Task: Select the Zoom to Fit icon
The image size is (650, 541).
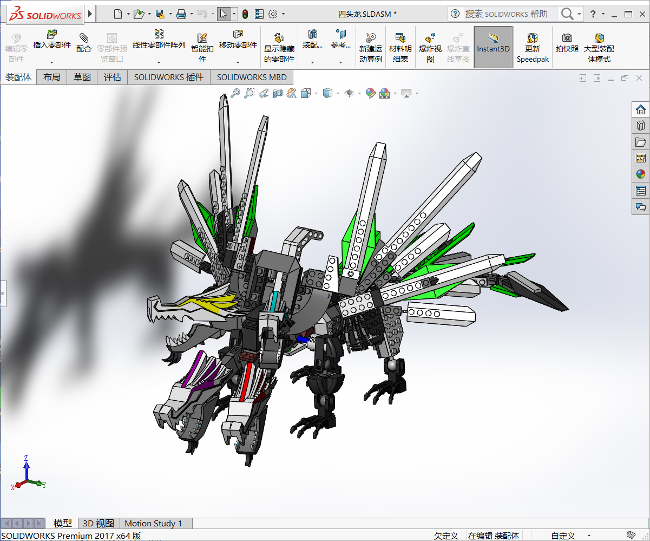Action: point(235,93)
